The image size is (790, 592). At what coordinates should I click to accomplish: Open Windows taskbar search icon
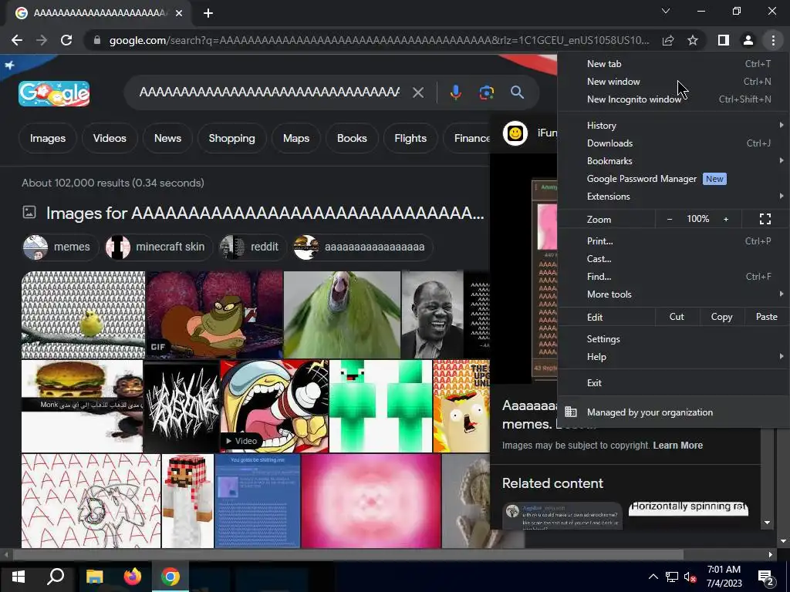pyautogui.click(x=56, y=577)
